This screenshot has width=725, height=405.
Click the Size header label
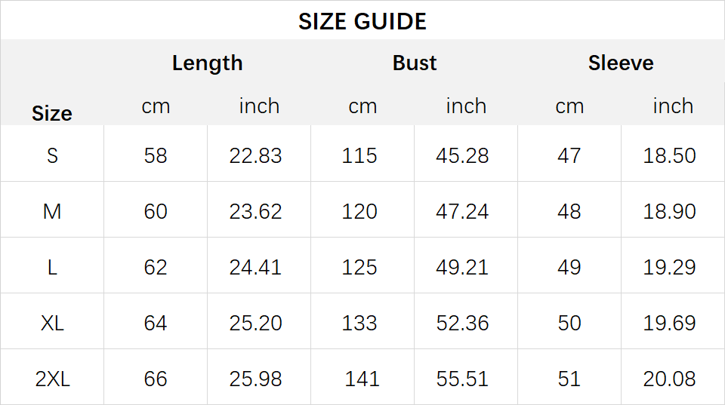(x=52, y=113)
